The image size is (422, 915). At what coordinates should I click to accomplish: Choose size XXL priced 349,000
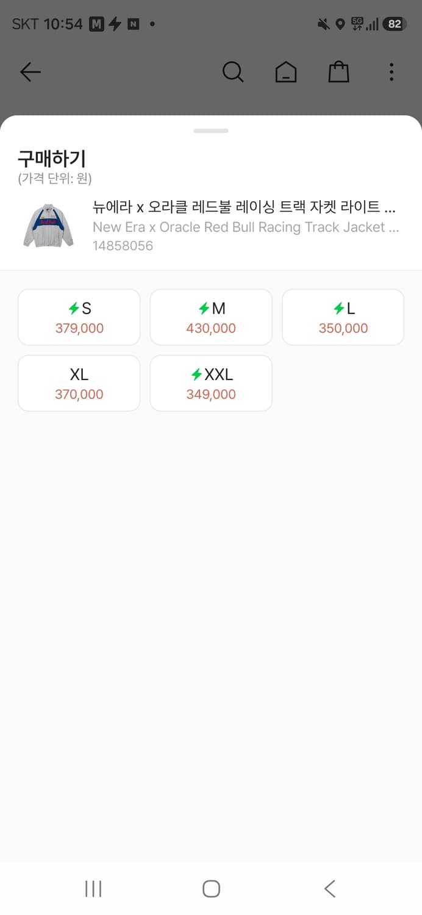211,383
